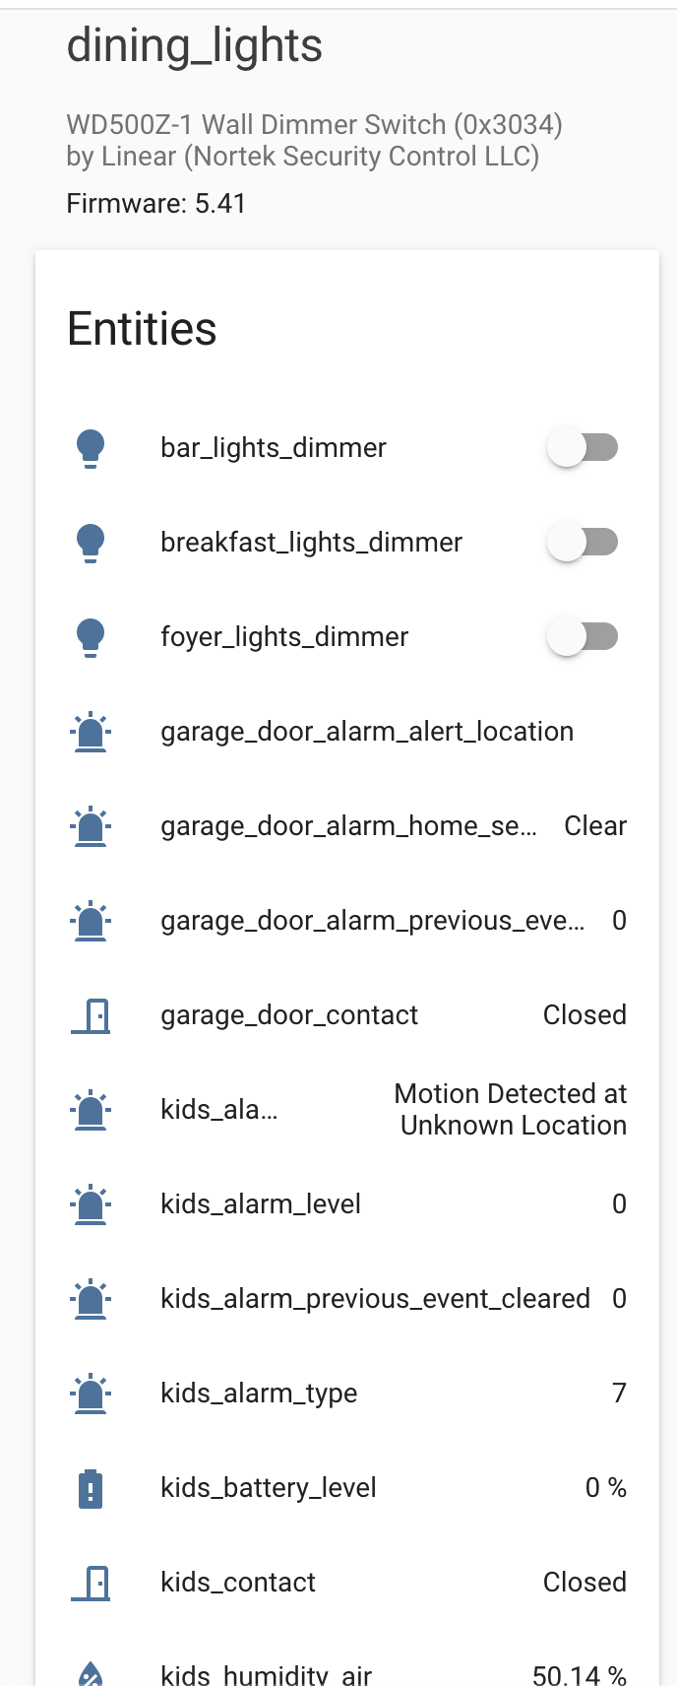Click the kids_contact door icon
This screenshot has height=1686, width=677.
[91, 1582]
